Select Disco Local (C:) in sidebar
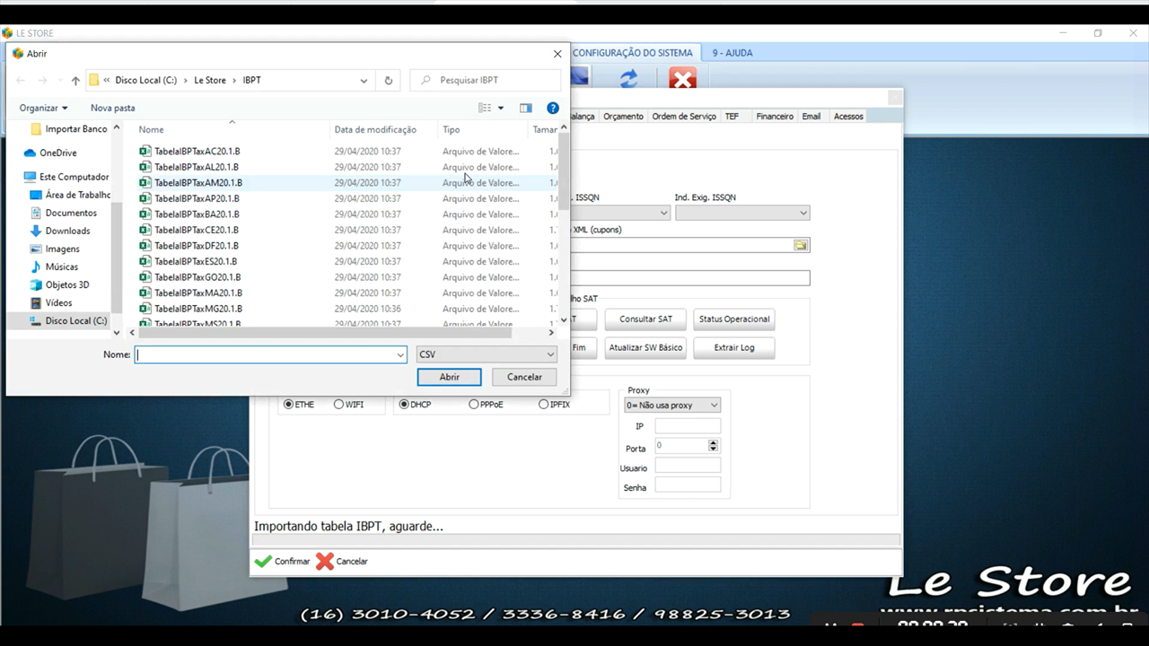The width and height of the screenshot is (1149, 646). tap(75, 320)
